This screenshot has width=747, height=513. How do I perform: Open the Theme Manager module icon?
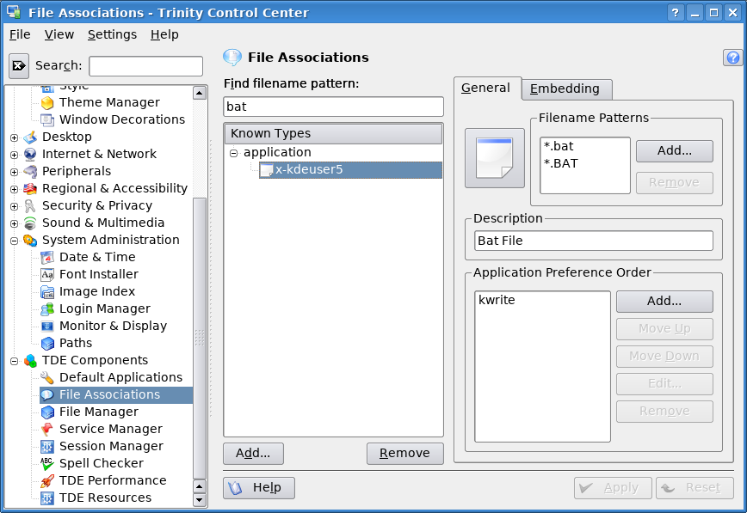pos(47,103)
